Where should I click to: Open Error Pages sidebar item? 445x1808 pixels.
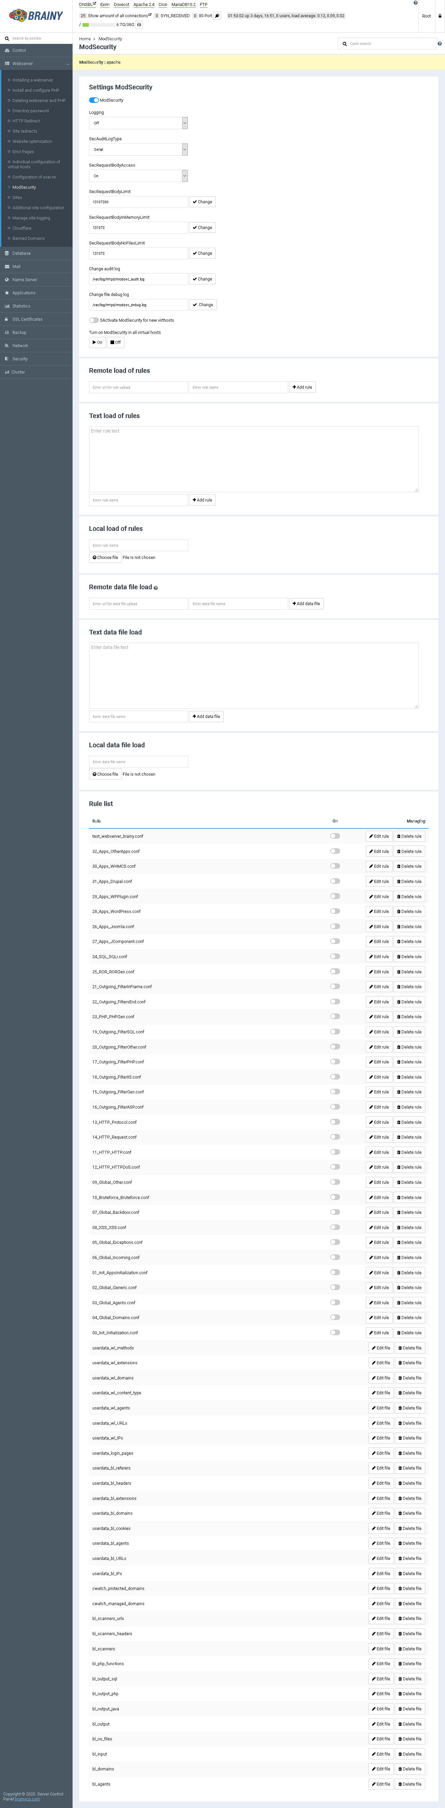(22, 152)
